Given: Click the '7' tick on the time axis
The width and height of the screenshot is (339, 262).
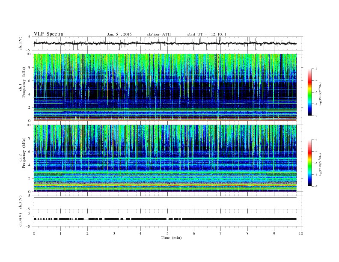Looking at the screenshot, I should click(220, 233).
